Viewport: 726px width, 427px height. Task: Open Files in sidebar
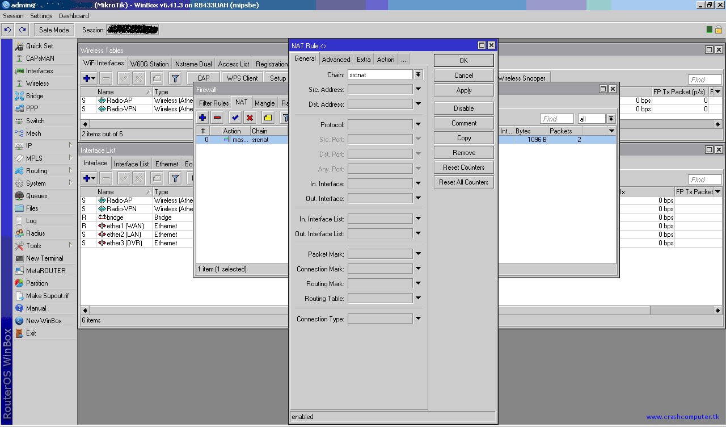(x=32, y=208)
